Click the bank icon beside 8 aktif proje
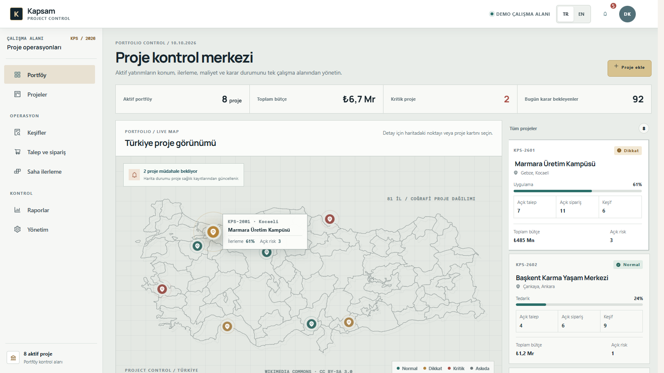This screenshot has height=373, width=664. coord(13,358)
